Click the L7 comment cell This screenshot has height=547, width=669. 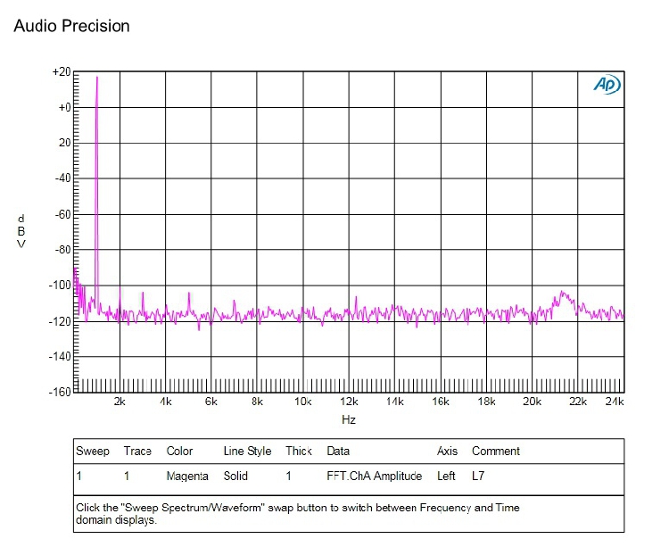478,476
